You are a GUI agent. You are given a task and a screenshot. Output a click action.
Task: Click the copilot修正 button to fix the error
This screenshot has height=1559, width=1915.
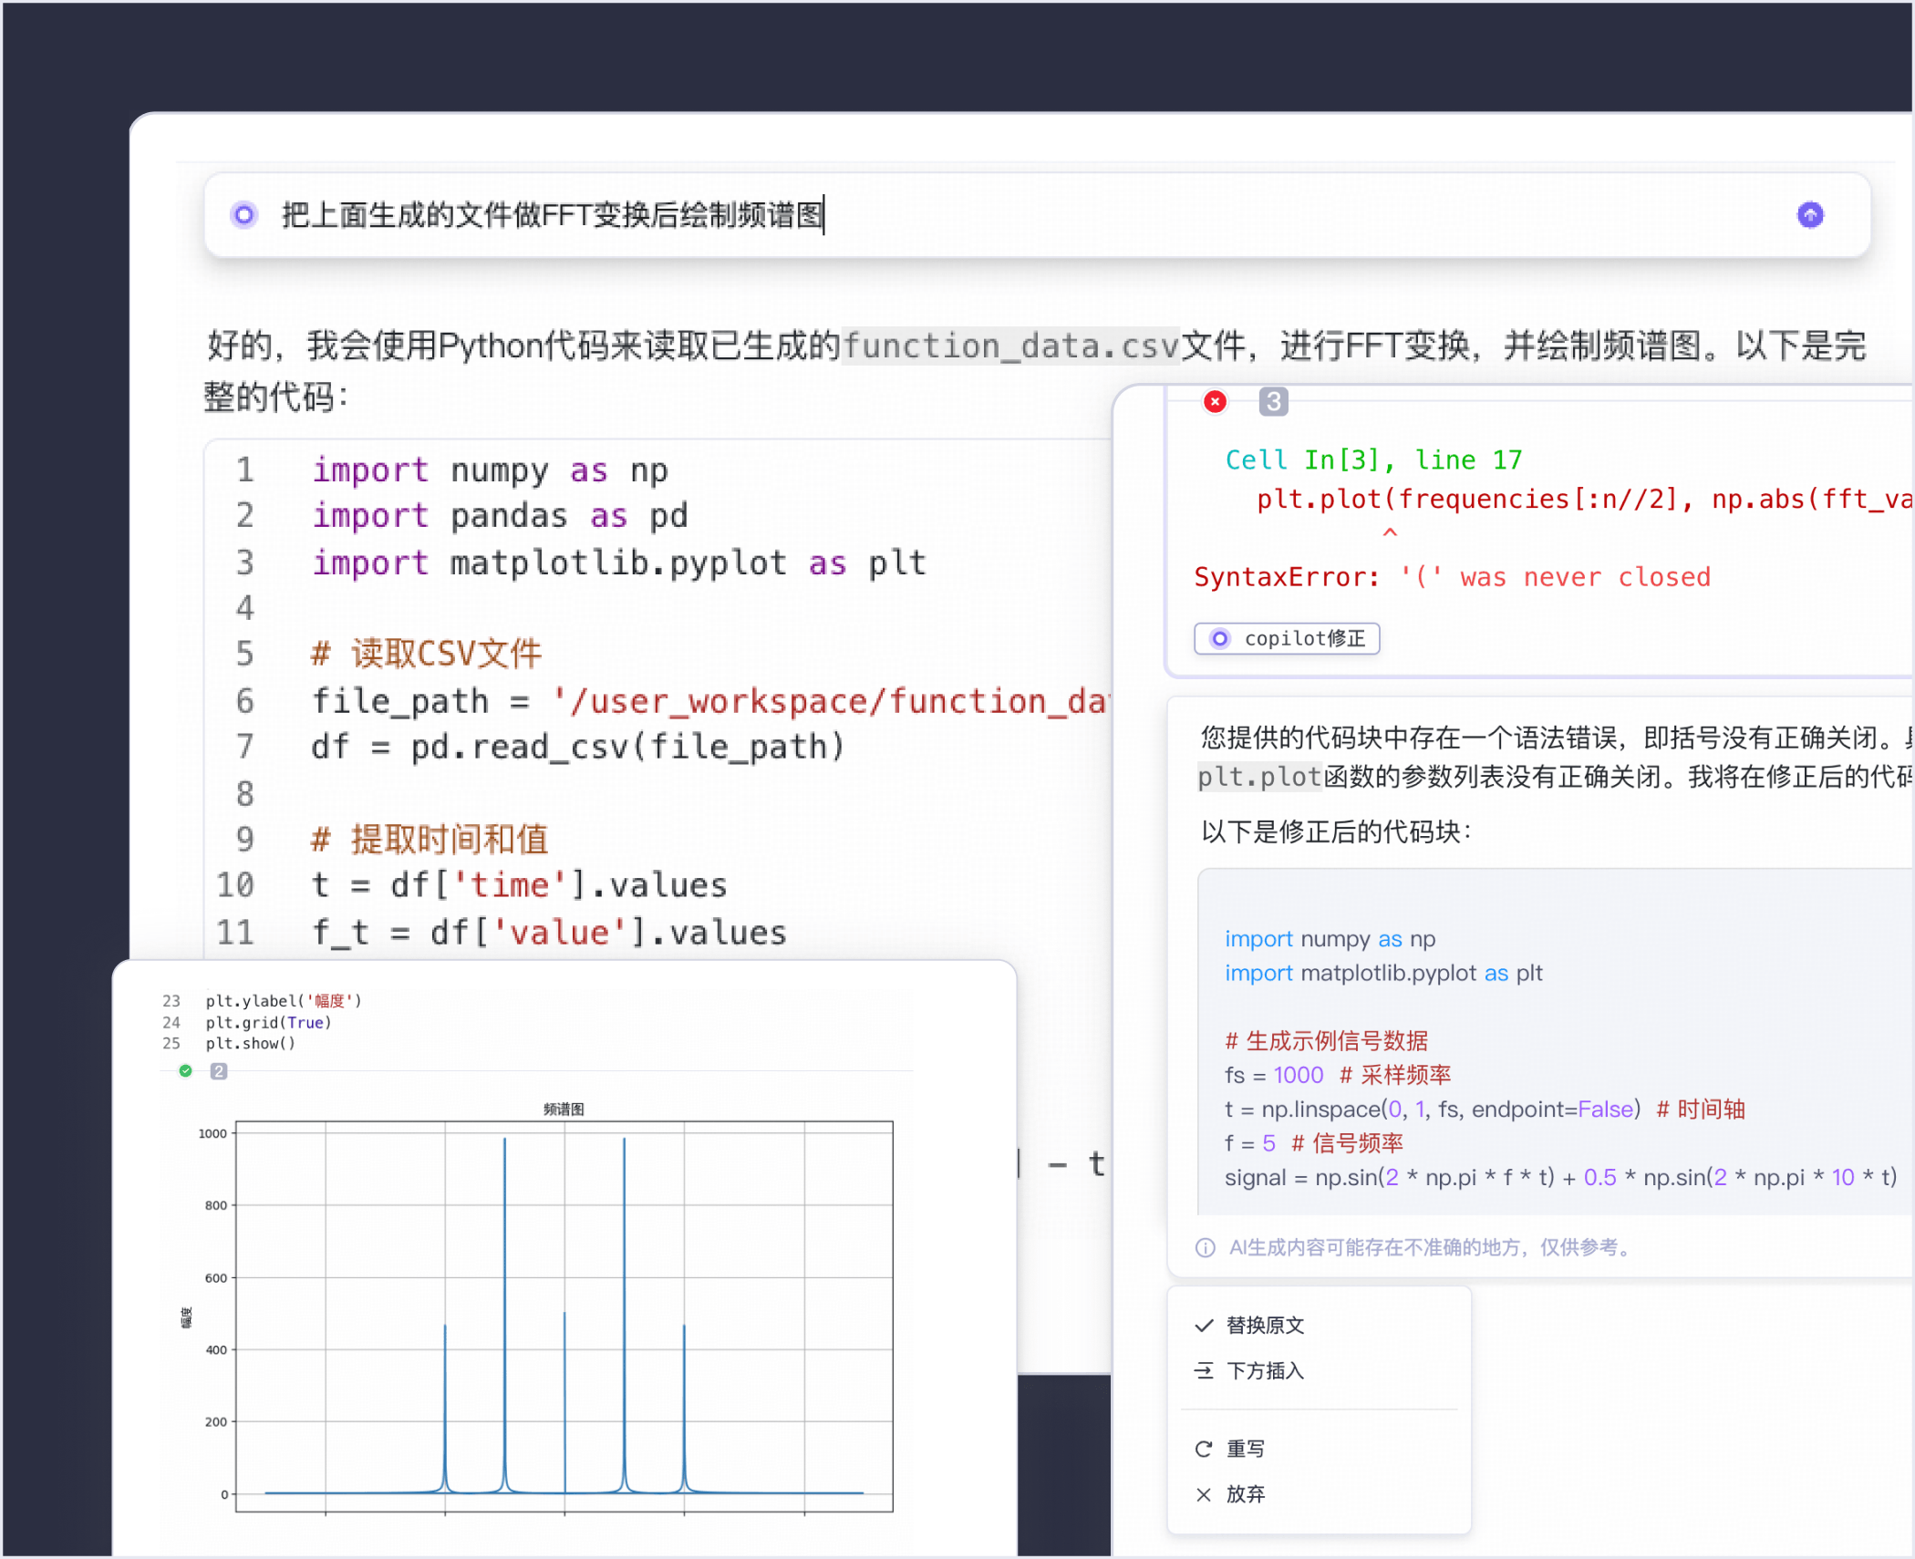[x=1287, y=638]
